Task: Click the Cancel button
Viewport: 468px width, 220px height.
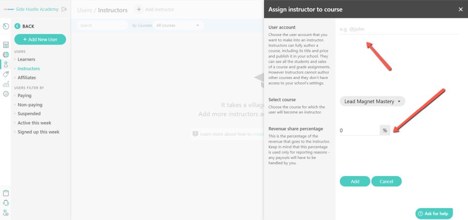Action: pos(386,182)
